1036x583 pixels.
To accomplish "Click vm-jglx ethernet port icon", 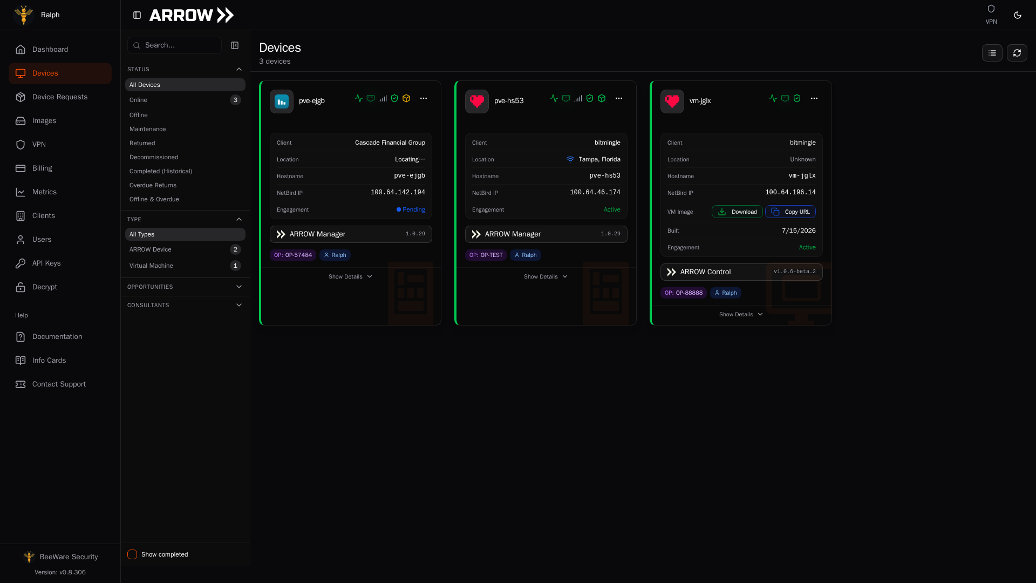I will click(x=785, y=98).
